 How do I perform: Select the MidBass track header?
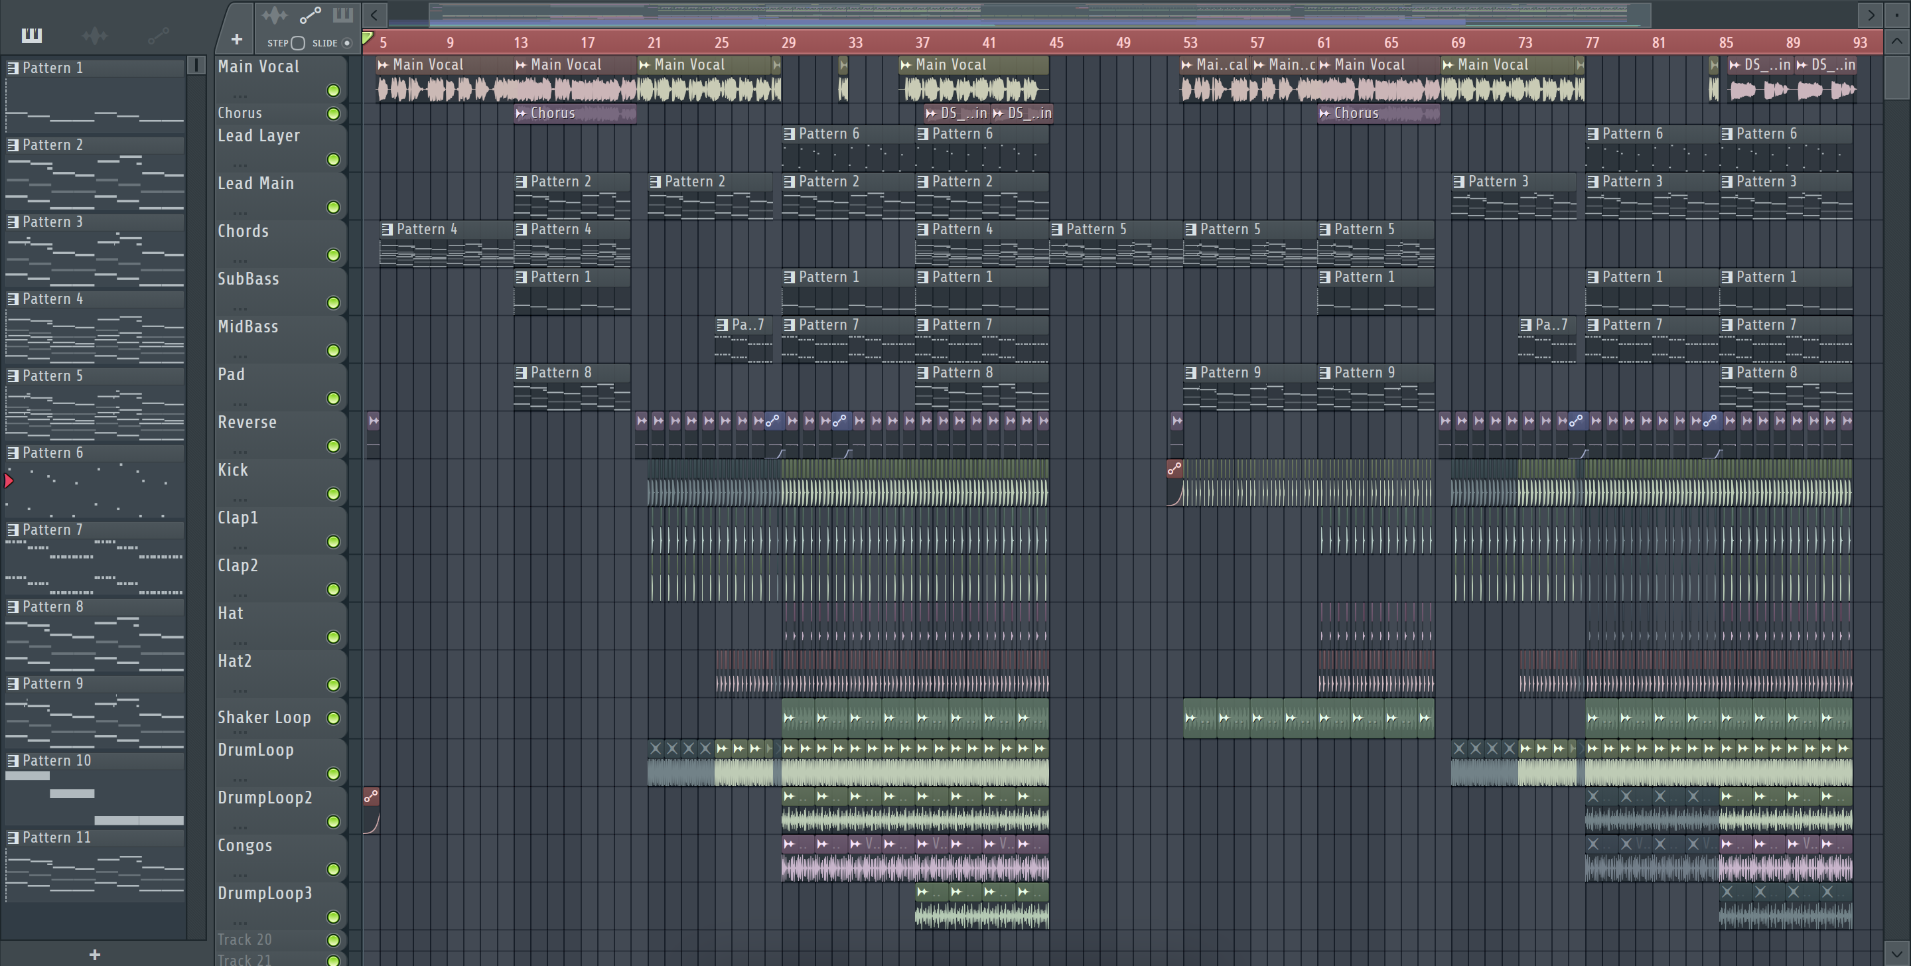pos(281,339)
